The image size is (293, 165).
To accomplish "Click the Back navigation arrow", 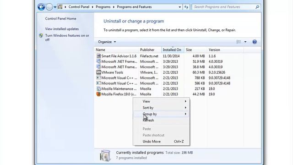I will [41, 7].
